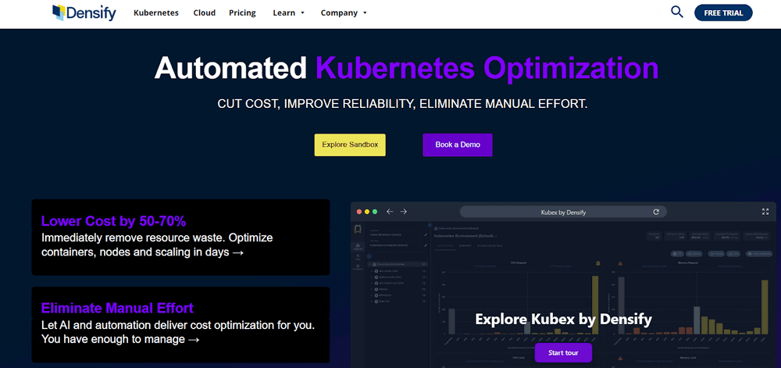Viewport: 781px width, 368px height.
Task: Open the Lower Cost by 50-70% card
Action: [180, 237]
